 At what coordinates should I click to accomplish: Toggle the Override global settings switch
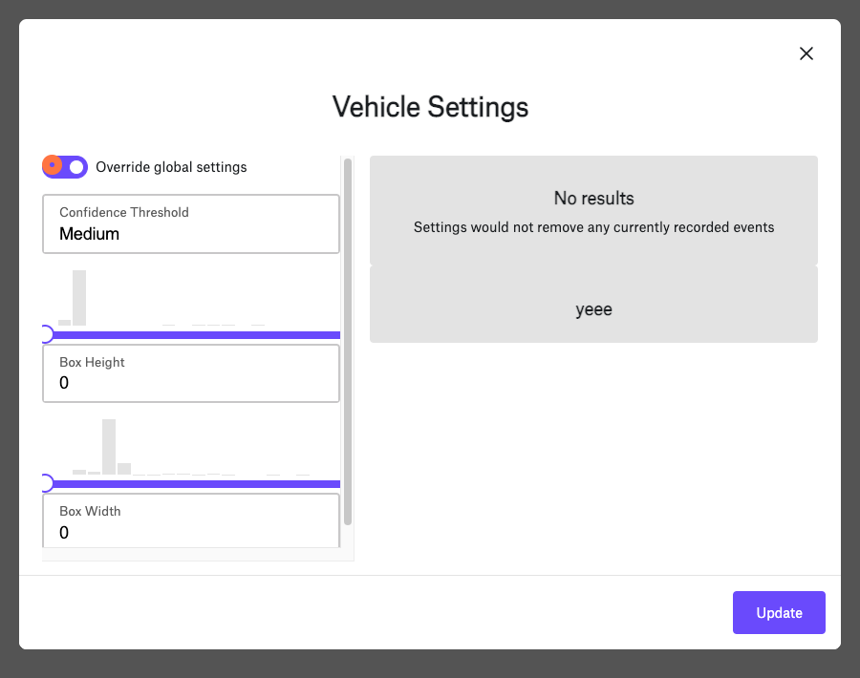tap(65, 166)
